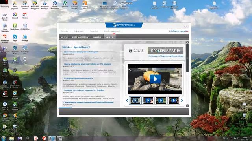The image size is (252, 141).
Task: Open the Windows Start menu
Action: [x=4, y=138]
